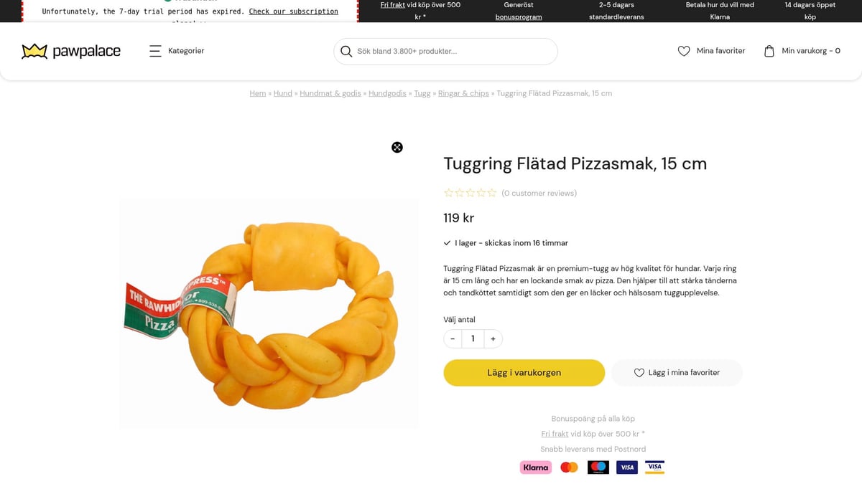Open the Min varukorg cart icon
This screenshot has height=484, width=862.
(x=768, y=50)
